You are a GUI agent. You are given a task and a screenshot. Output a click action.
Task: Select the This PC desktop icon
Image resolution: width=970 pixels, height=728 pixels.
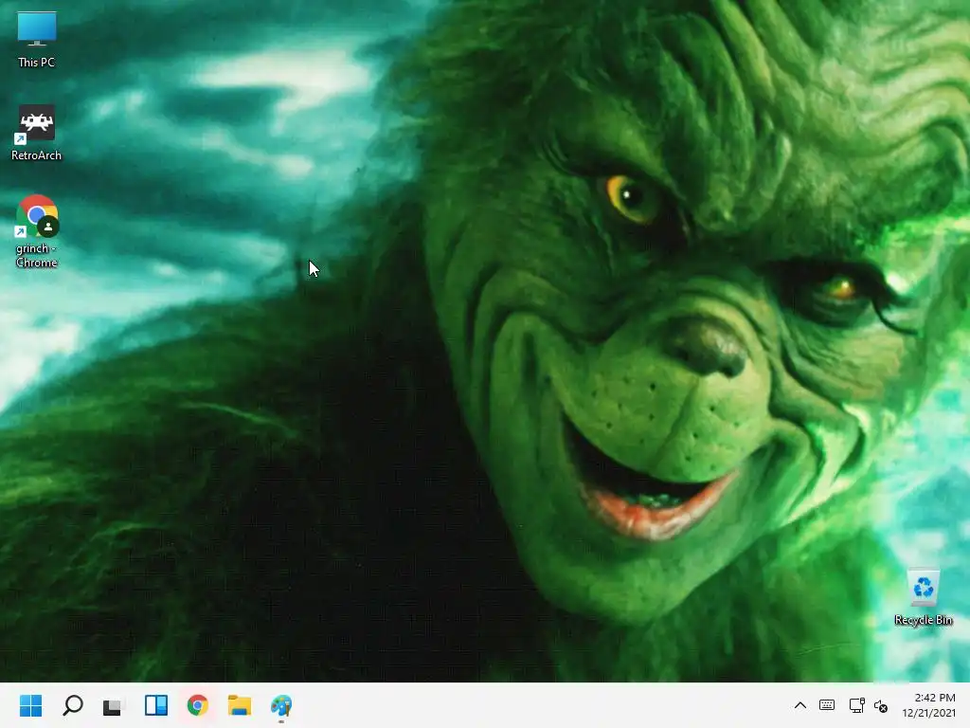coord(37,40)
